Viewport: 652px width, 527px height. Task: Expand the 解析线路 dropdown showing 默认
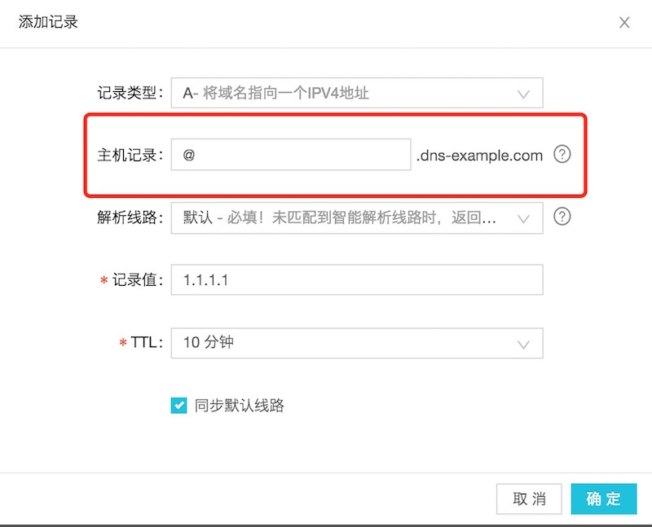point(342,218)
